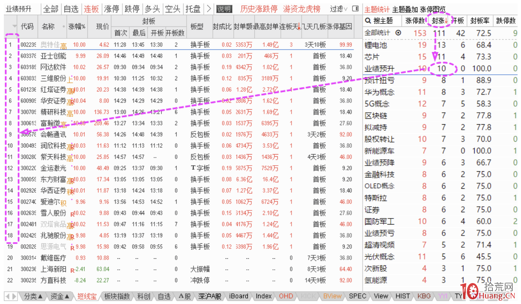Open the 板块指数 bottom tab

tap(117, 296)
